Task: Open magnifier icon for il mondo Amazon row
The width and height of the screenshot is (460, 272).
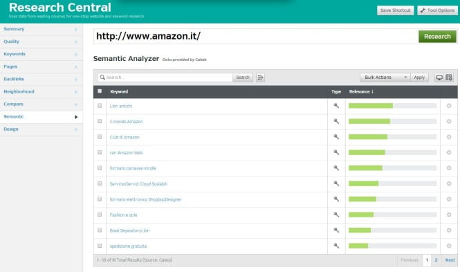Action: pyautogui.click(x=336, y=122)
